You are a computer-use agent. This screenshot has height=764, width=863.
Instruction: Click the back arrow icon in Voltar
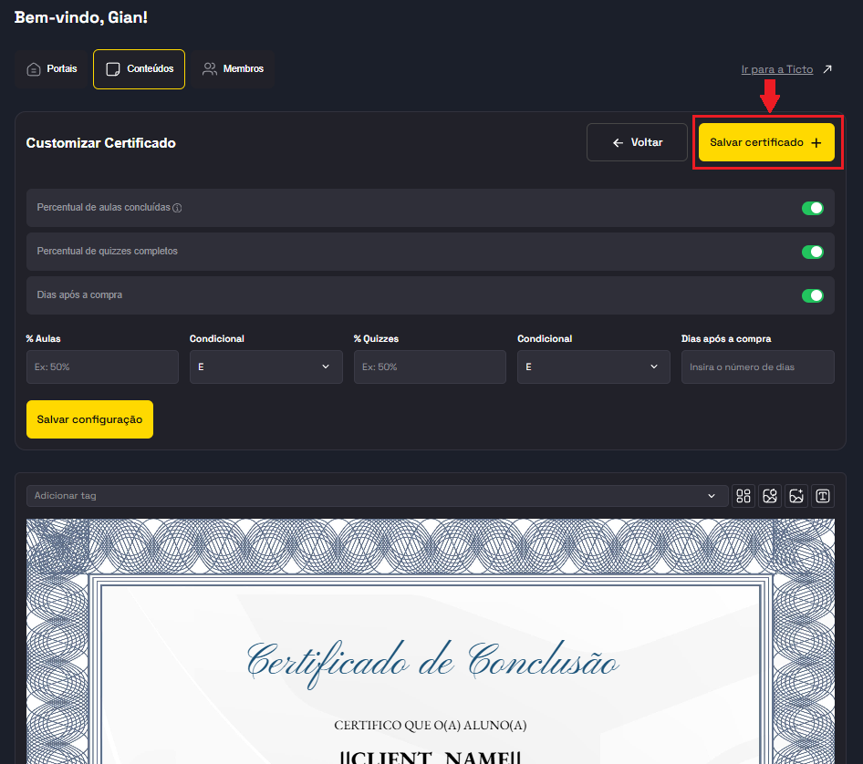618,143
